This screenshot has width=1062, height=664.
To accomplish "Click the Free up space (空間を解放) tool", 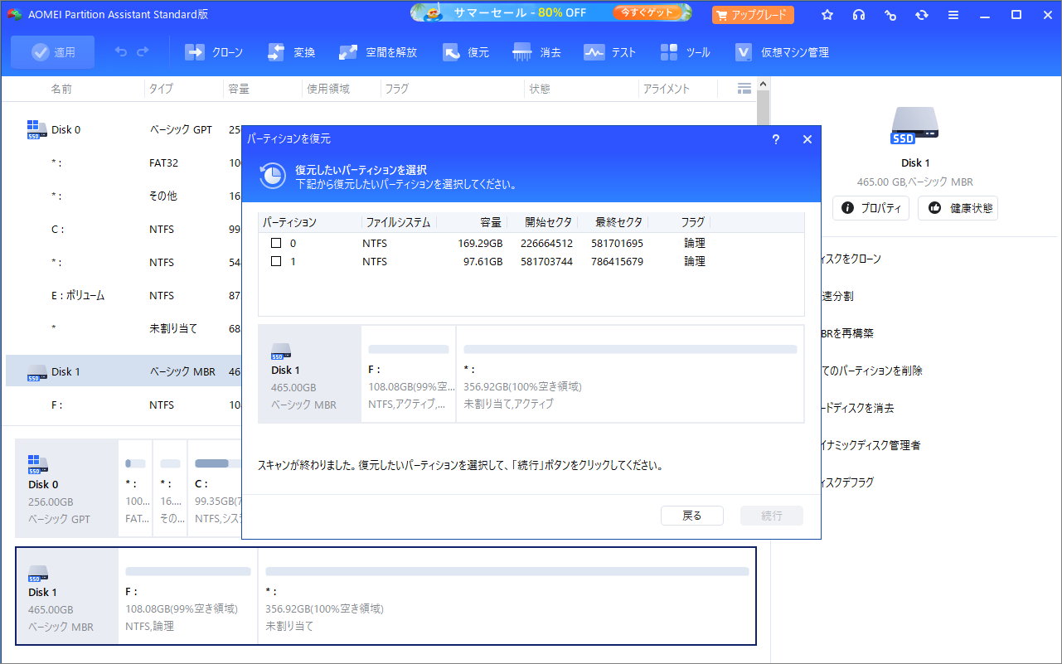I will tap(378, 52).
